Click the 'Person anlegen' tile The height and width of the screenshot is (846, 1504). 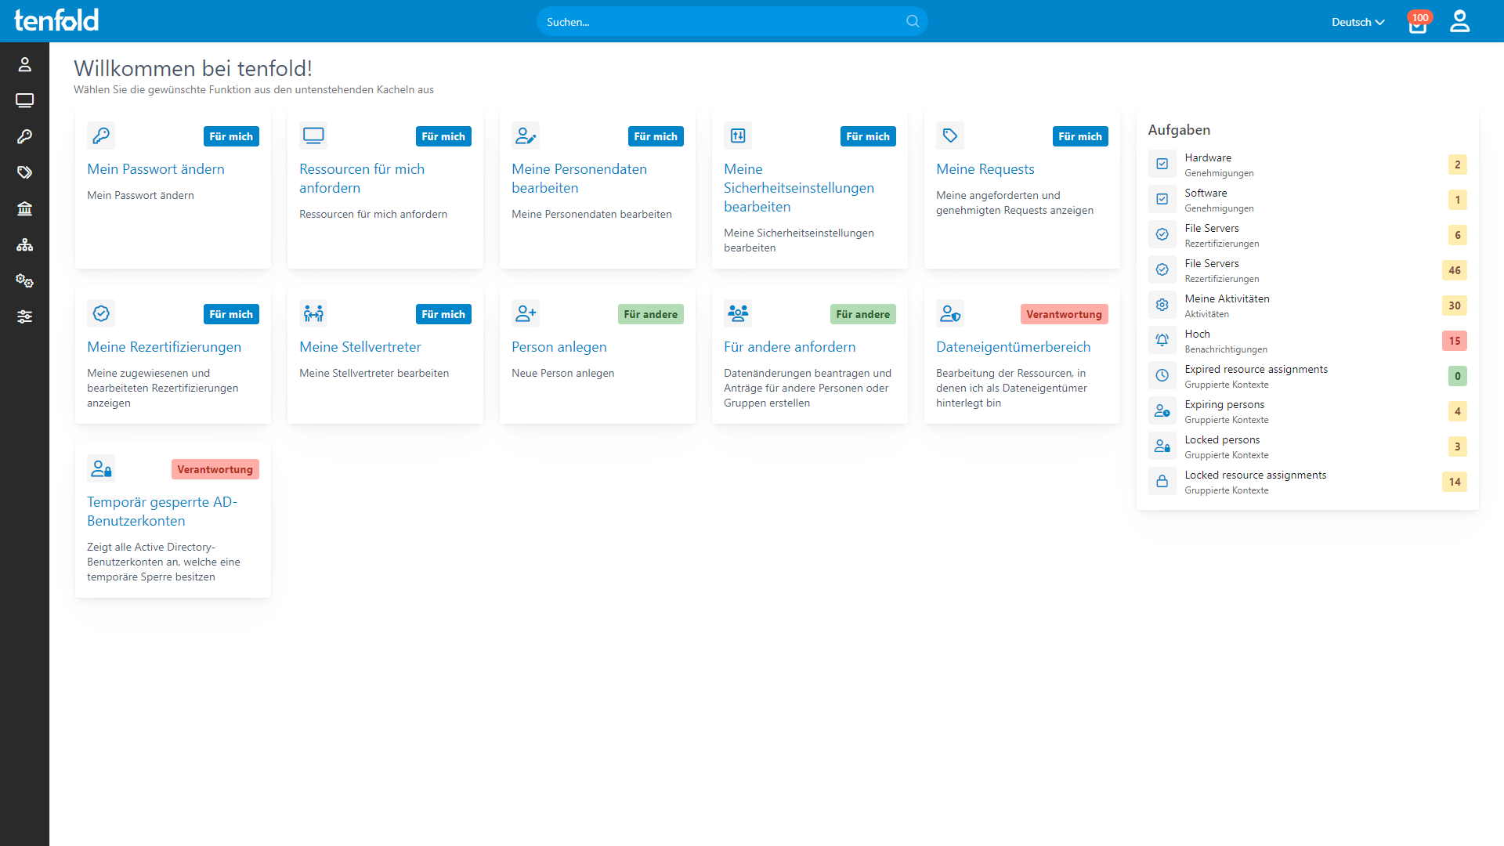[x=559, y=346]
